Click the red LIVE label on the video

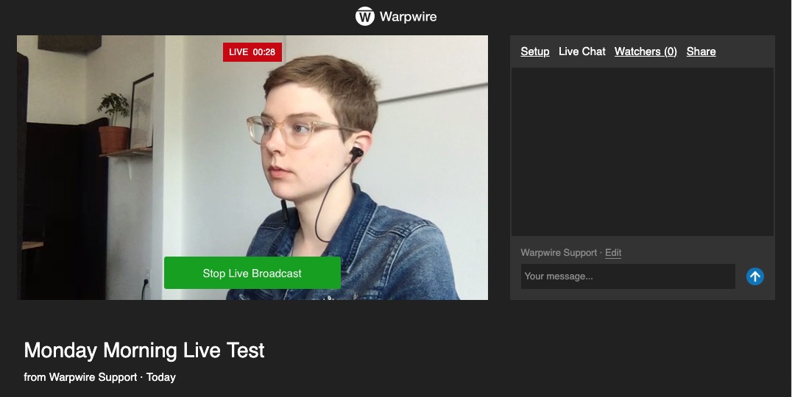click(x=238, y=52)
